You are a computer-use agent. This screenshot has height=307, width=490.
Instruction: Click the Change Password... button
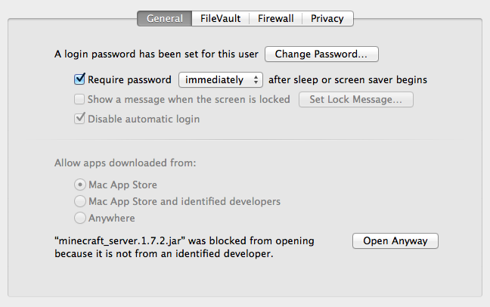321,54
